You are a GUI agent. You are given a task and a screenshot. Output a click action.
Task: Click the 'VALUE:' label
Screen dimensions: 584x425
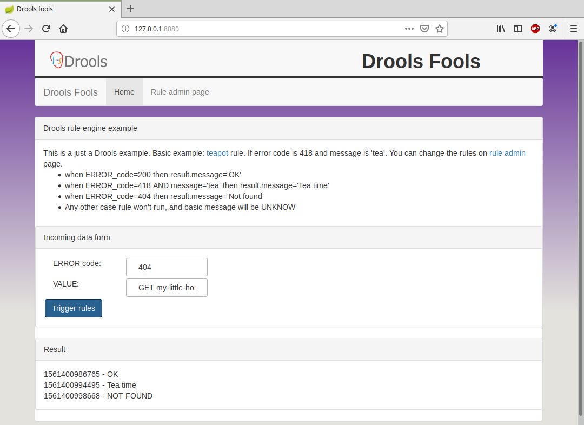(x=66, y=284)
